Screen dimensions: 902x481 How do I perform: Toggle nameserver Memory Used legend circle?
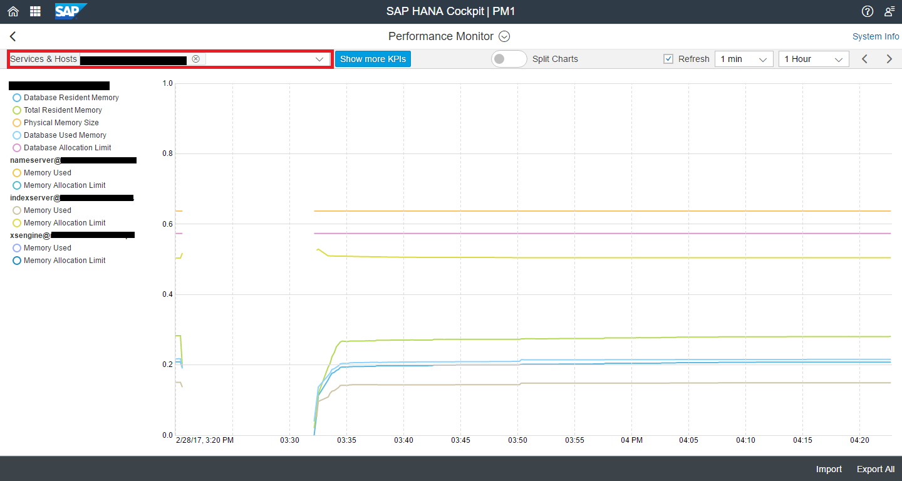click(17, 173)
